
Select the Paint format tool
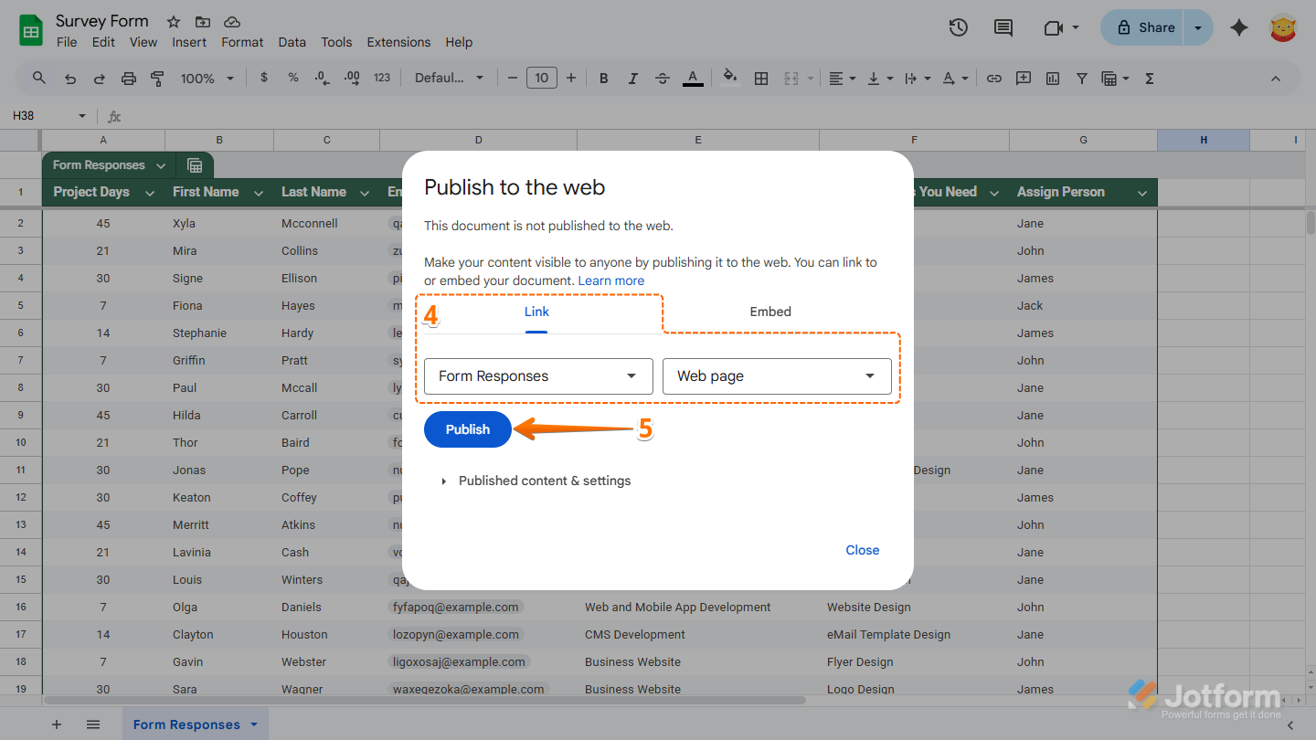click(156, 78)
